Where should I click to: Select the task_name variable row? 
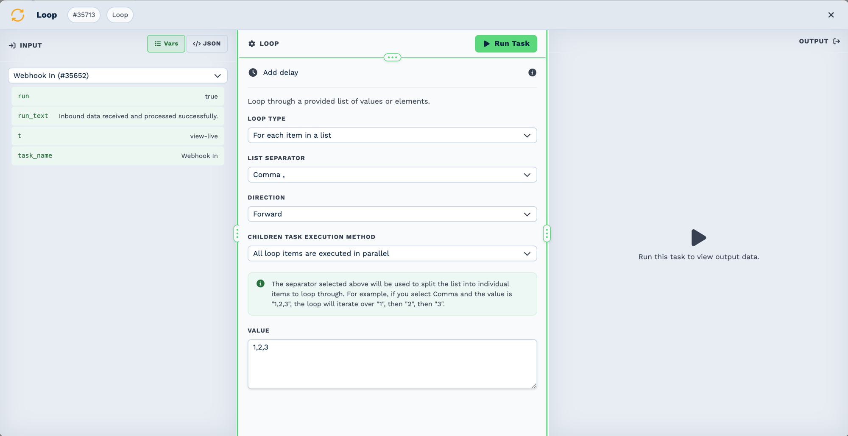pyautogui.click(x=118, y=156)
